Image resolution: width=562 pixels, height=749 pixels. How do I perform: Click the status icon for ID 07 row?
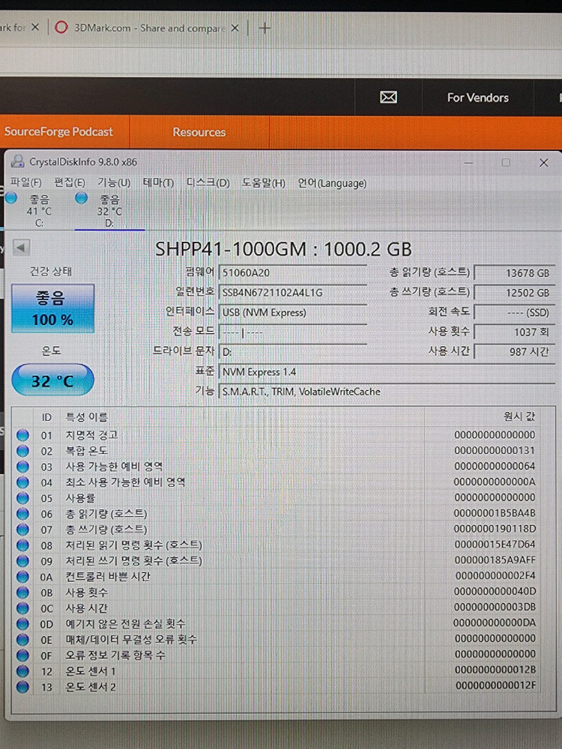22,530
